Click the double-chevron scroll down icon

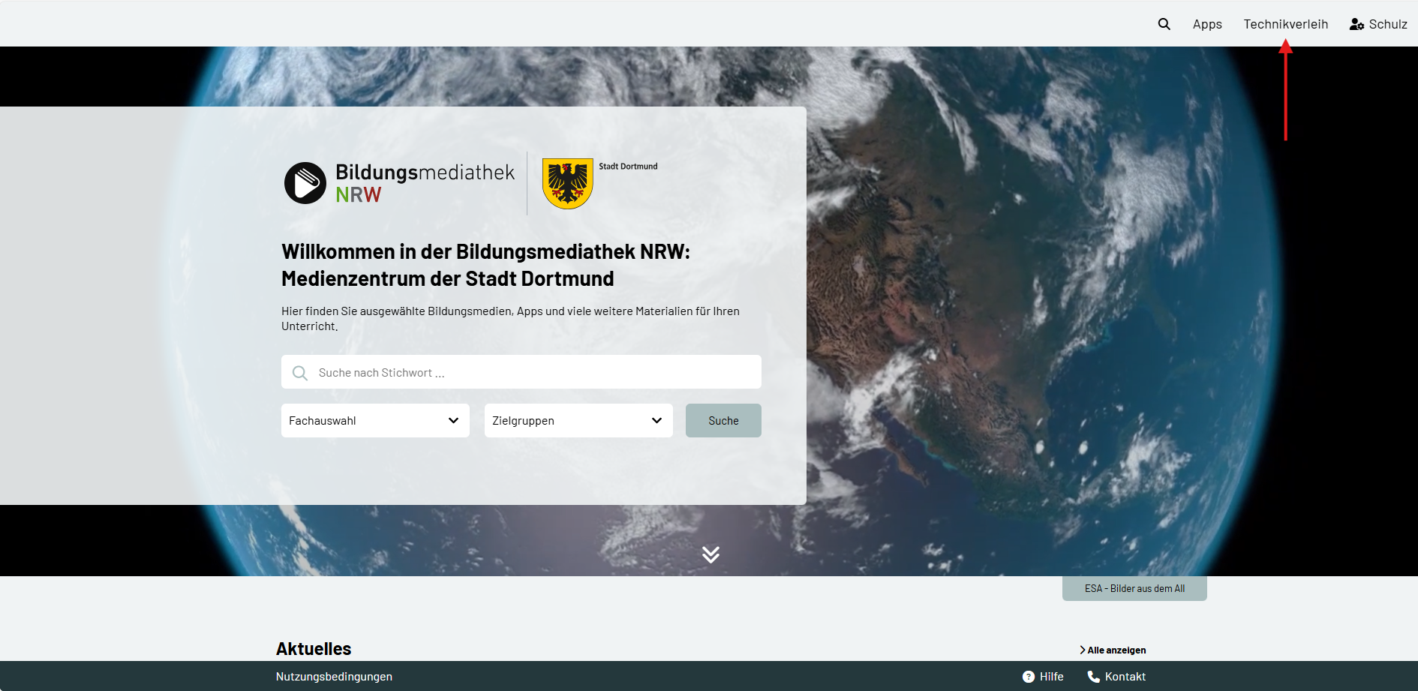711,554
